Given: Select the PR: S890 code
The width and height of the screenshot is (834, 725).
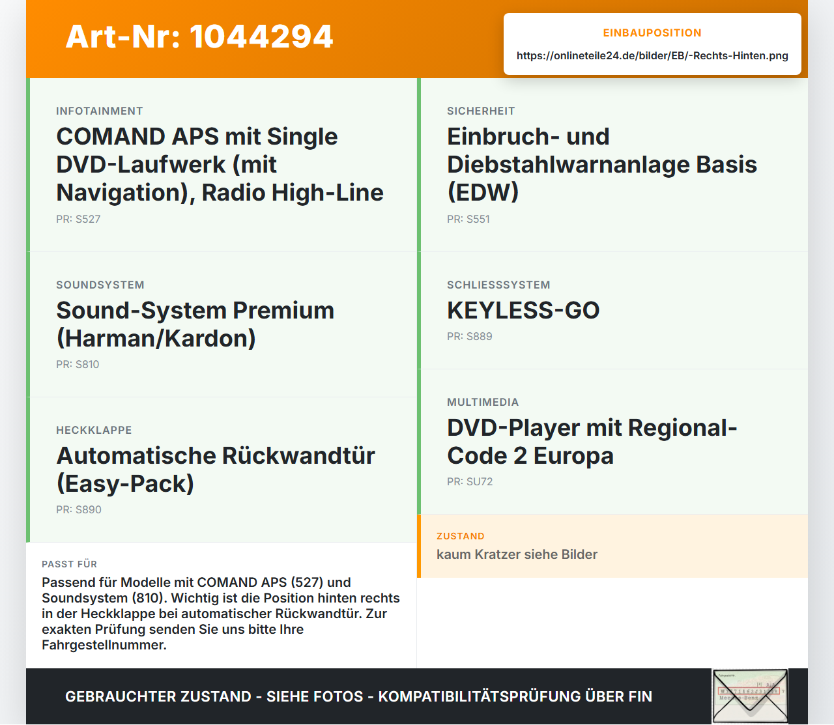Looking at the screenshot, I should tap(79, 509).
